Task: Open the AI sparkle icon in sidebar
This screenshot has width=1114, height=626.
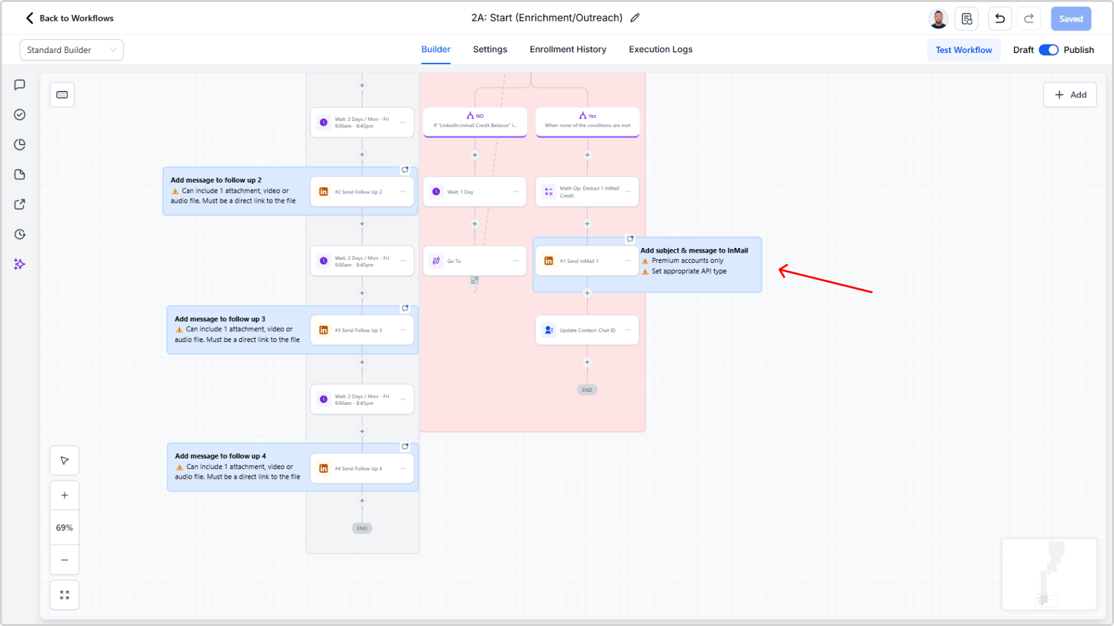Action: coord(20,264)
